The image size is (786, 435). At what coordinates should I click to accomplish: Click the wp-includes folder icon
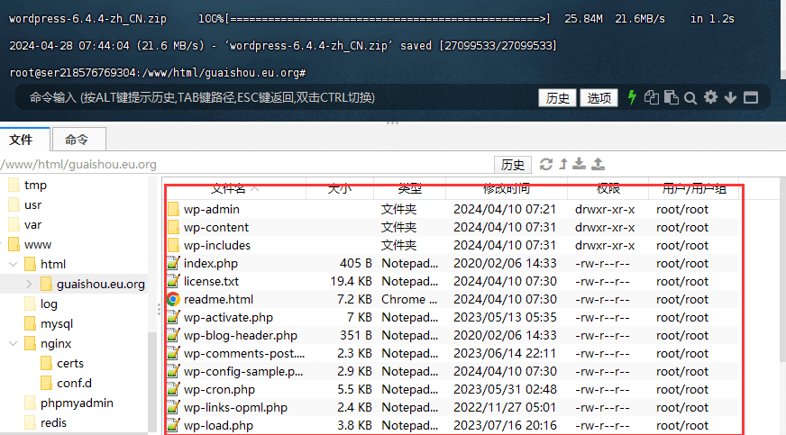173,245
